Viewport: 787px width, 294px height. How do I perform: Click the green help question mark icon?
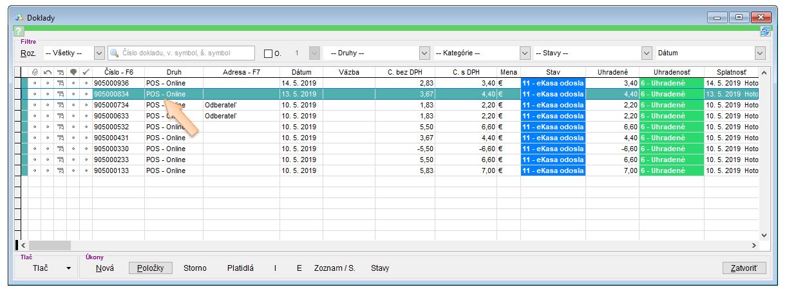pyautogui.click(x=19, y=32)
